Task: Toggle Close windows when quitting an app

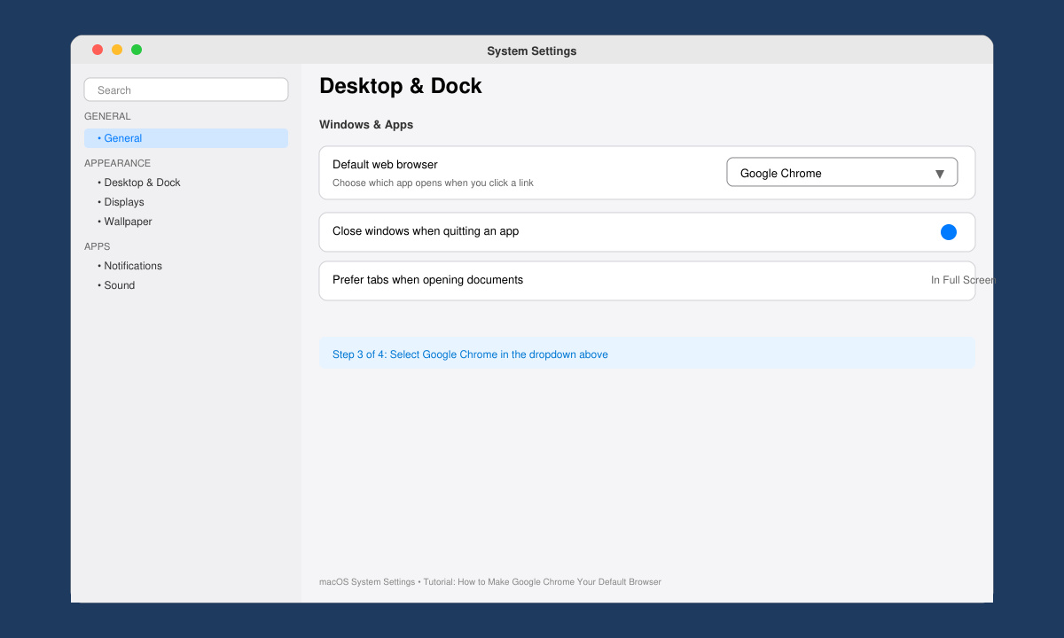Action: click(949, 232)
